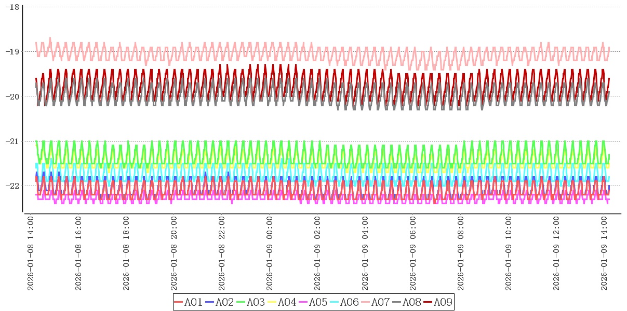Click the -20 y-axis value label

point(13,96)
